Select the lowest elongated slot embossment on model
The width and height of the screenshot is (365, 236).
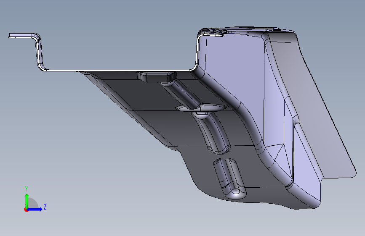tap(230, 178)
